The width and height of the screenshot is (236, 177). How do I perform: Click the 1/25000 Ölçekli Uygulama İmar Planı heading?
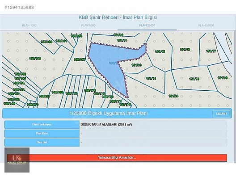109,114
